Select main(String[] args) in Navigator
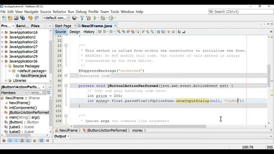This screenshot has width=274, height=154. click(x=24, y=117)
